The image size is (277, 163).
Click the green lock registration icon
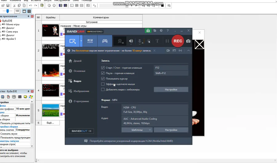click(148, 31)
